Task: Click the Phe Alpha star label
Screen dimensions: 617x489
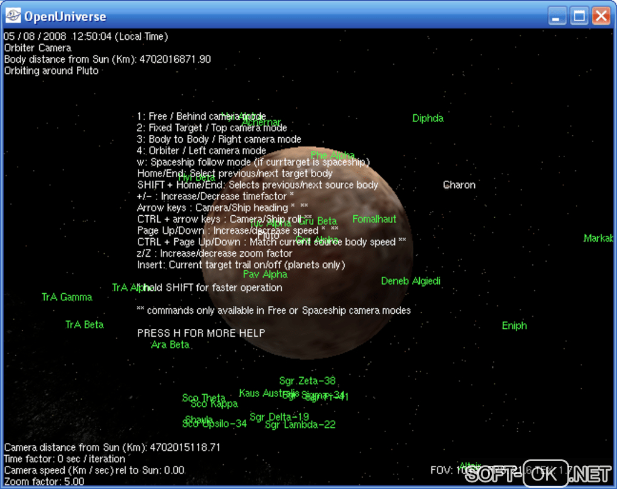Action: click(333, 155)
